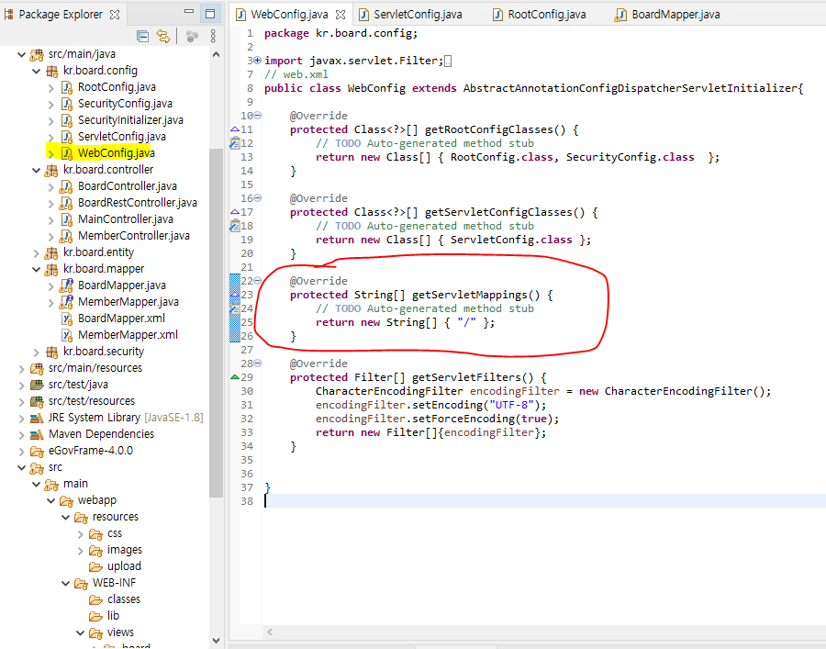The height and width of the screenshot is (649, 826).
Task: Select the images folder
Action: (x=116, y=550)
